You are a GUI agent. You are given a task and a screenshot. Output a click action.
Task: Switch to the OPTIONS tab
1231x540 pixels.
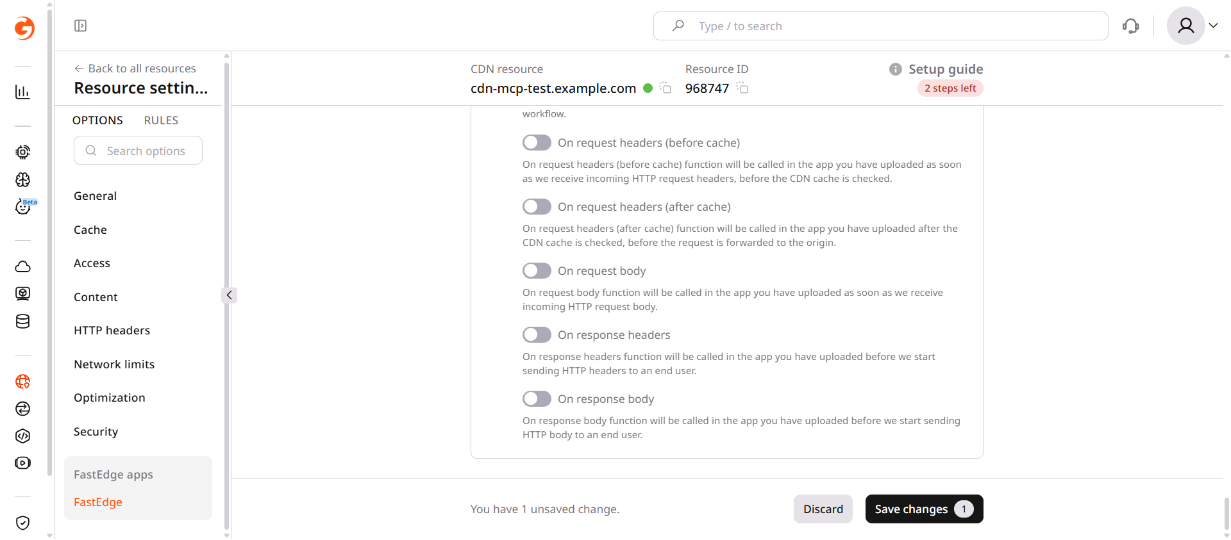(x=97, y=120)
